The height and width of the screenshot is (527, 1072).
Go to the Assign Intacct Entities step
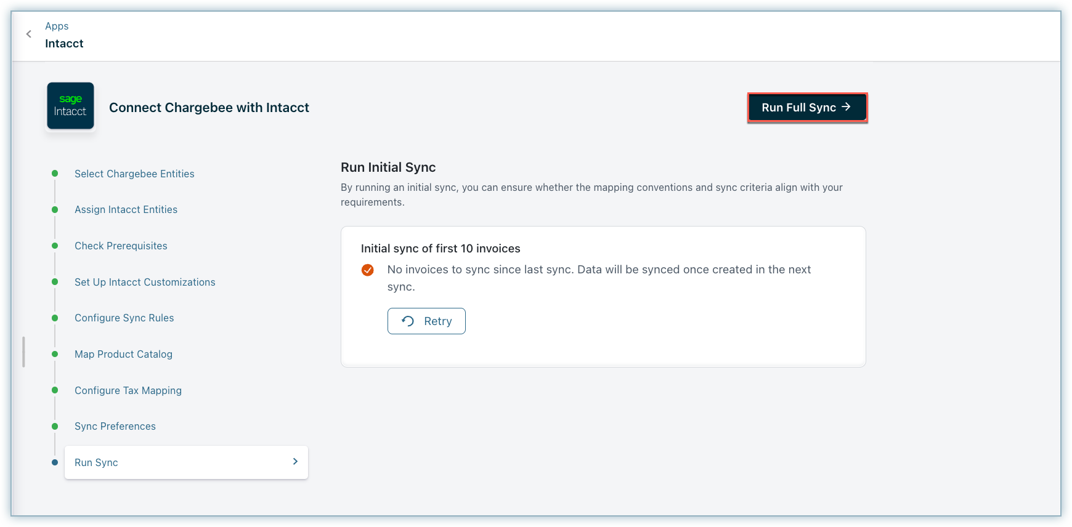(x=126, y=209)
